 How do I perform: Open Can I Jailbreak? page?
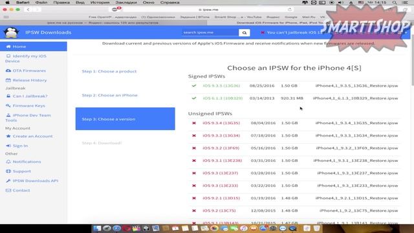point(27,96)
